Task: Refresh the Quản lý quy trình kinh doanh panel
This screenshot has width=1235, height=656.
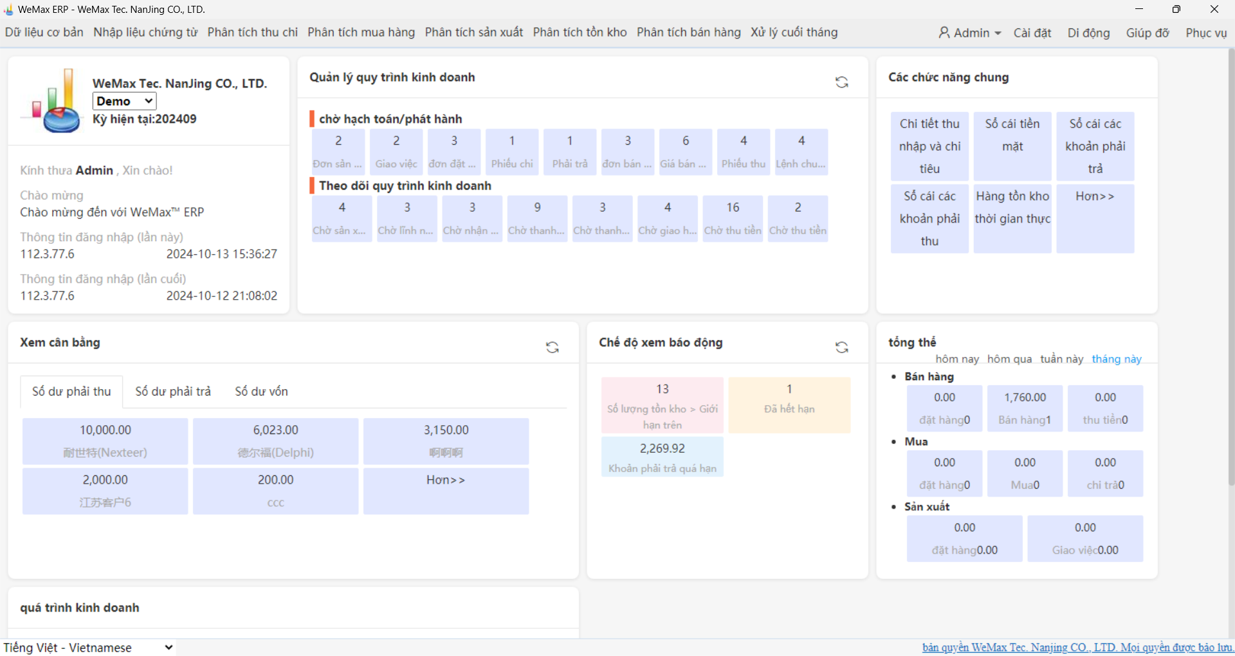Action: pos(841,82)
